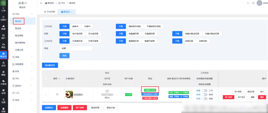
Task: Open 店员 in the dark sidebar
Action: pos(3,64)
